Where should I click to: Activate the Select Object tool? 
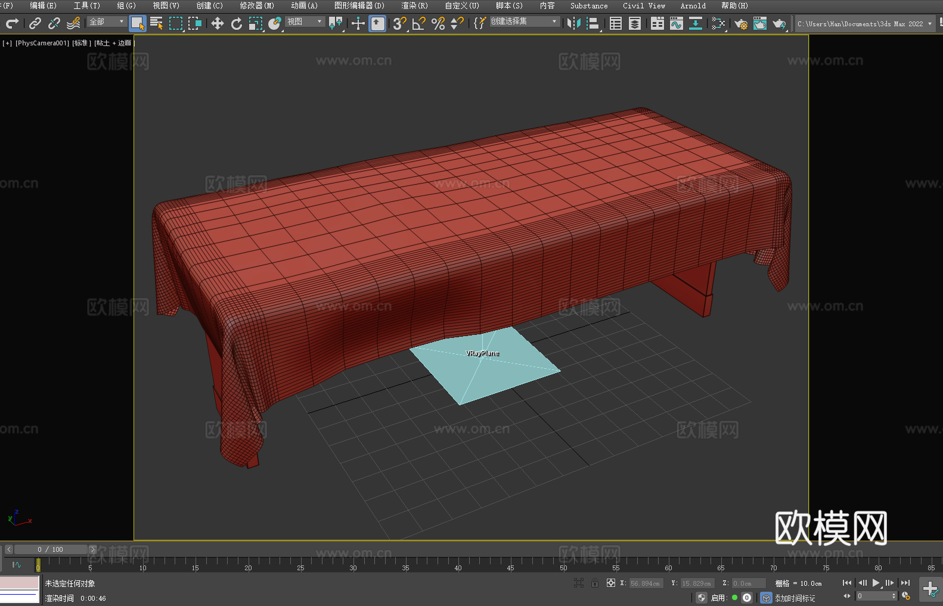coord(138,24)
